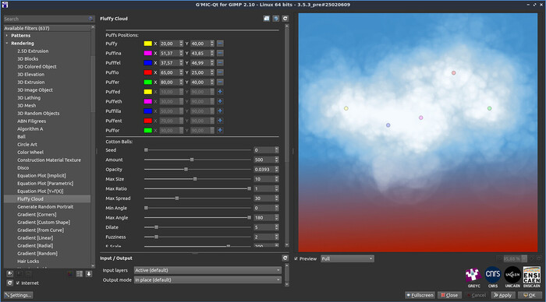
Task: Select the Color Wheel filter
Action: [30, 153]
